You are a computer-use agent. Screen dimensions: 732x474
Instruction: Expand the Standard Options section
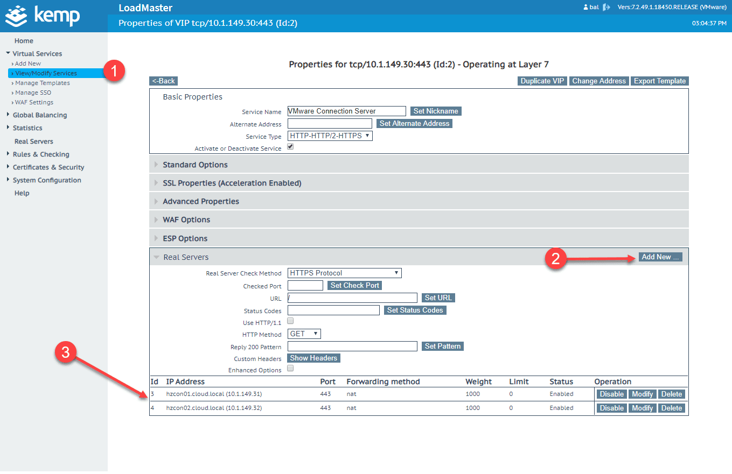[x=197, y=164]
